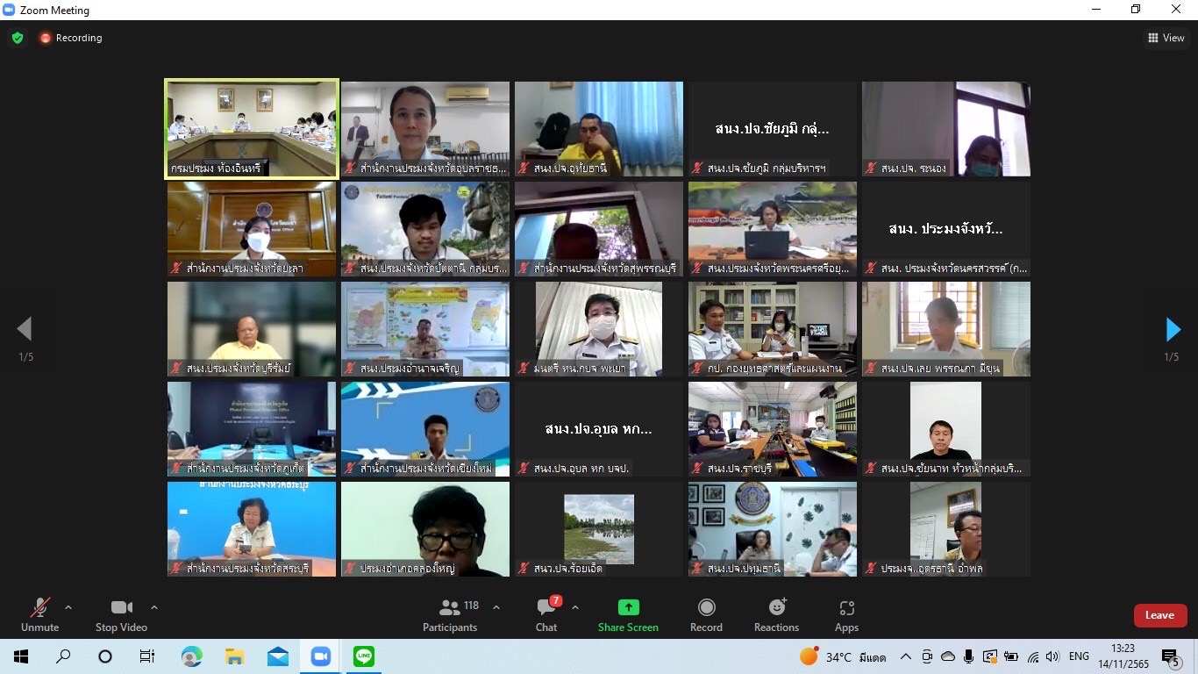Open the Reactions menu
The width and height of the screenshot is (1198, 674).
776,607
